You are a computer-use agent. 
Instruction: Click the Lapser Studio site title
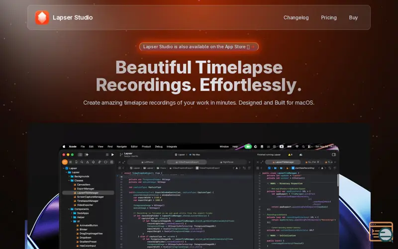tap(73, 17)
